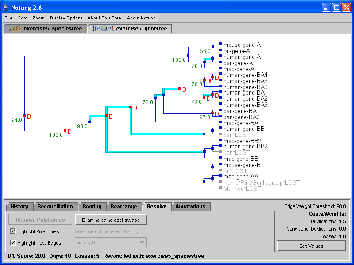The image size is (354, 265).
Task: Switch to the Reconciliation tab
Action: (x=55, y=207)
